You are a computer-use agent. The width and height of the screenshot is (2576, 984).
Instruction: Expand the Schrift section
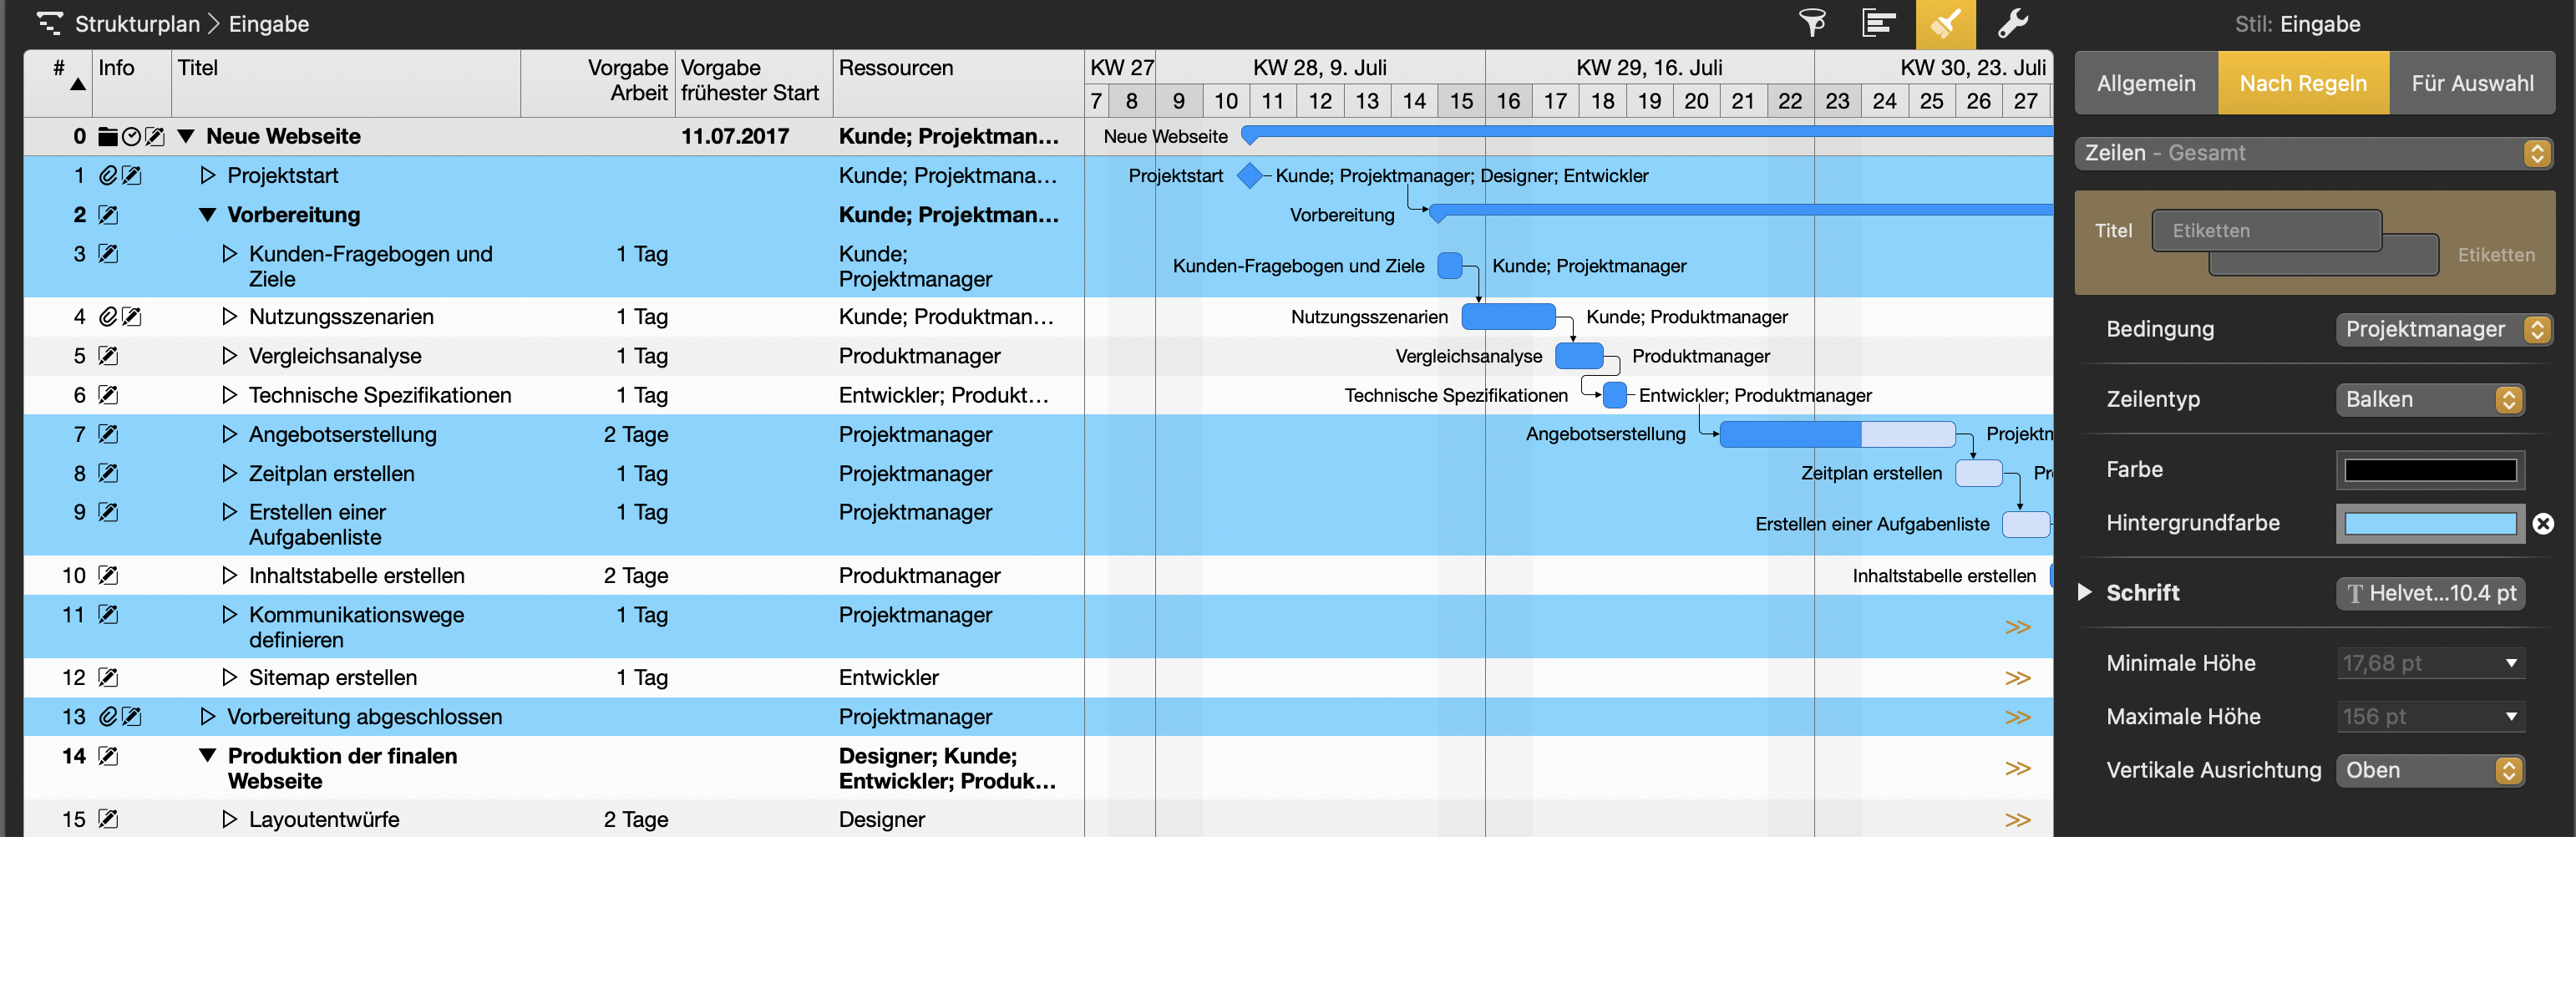coord(2085,592)
